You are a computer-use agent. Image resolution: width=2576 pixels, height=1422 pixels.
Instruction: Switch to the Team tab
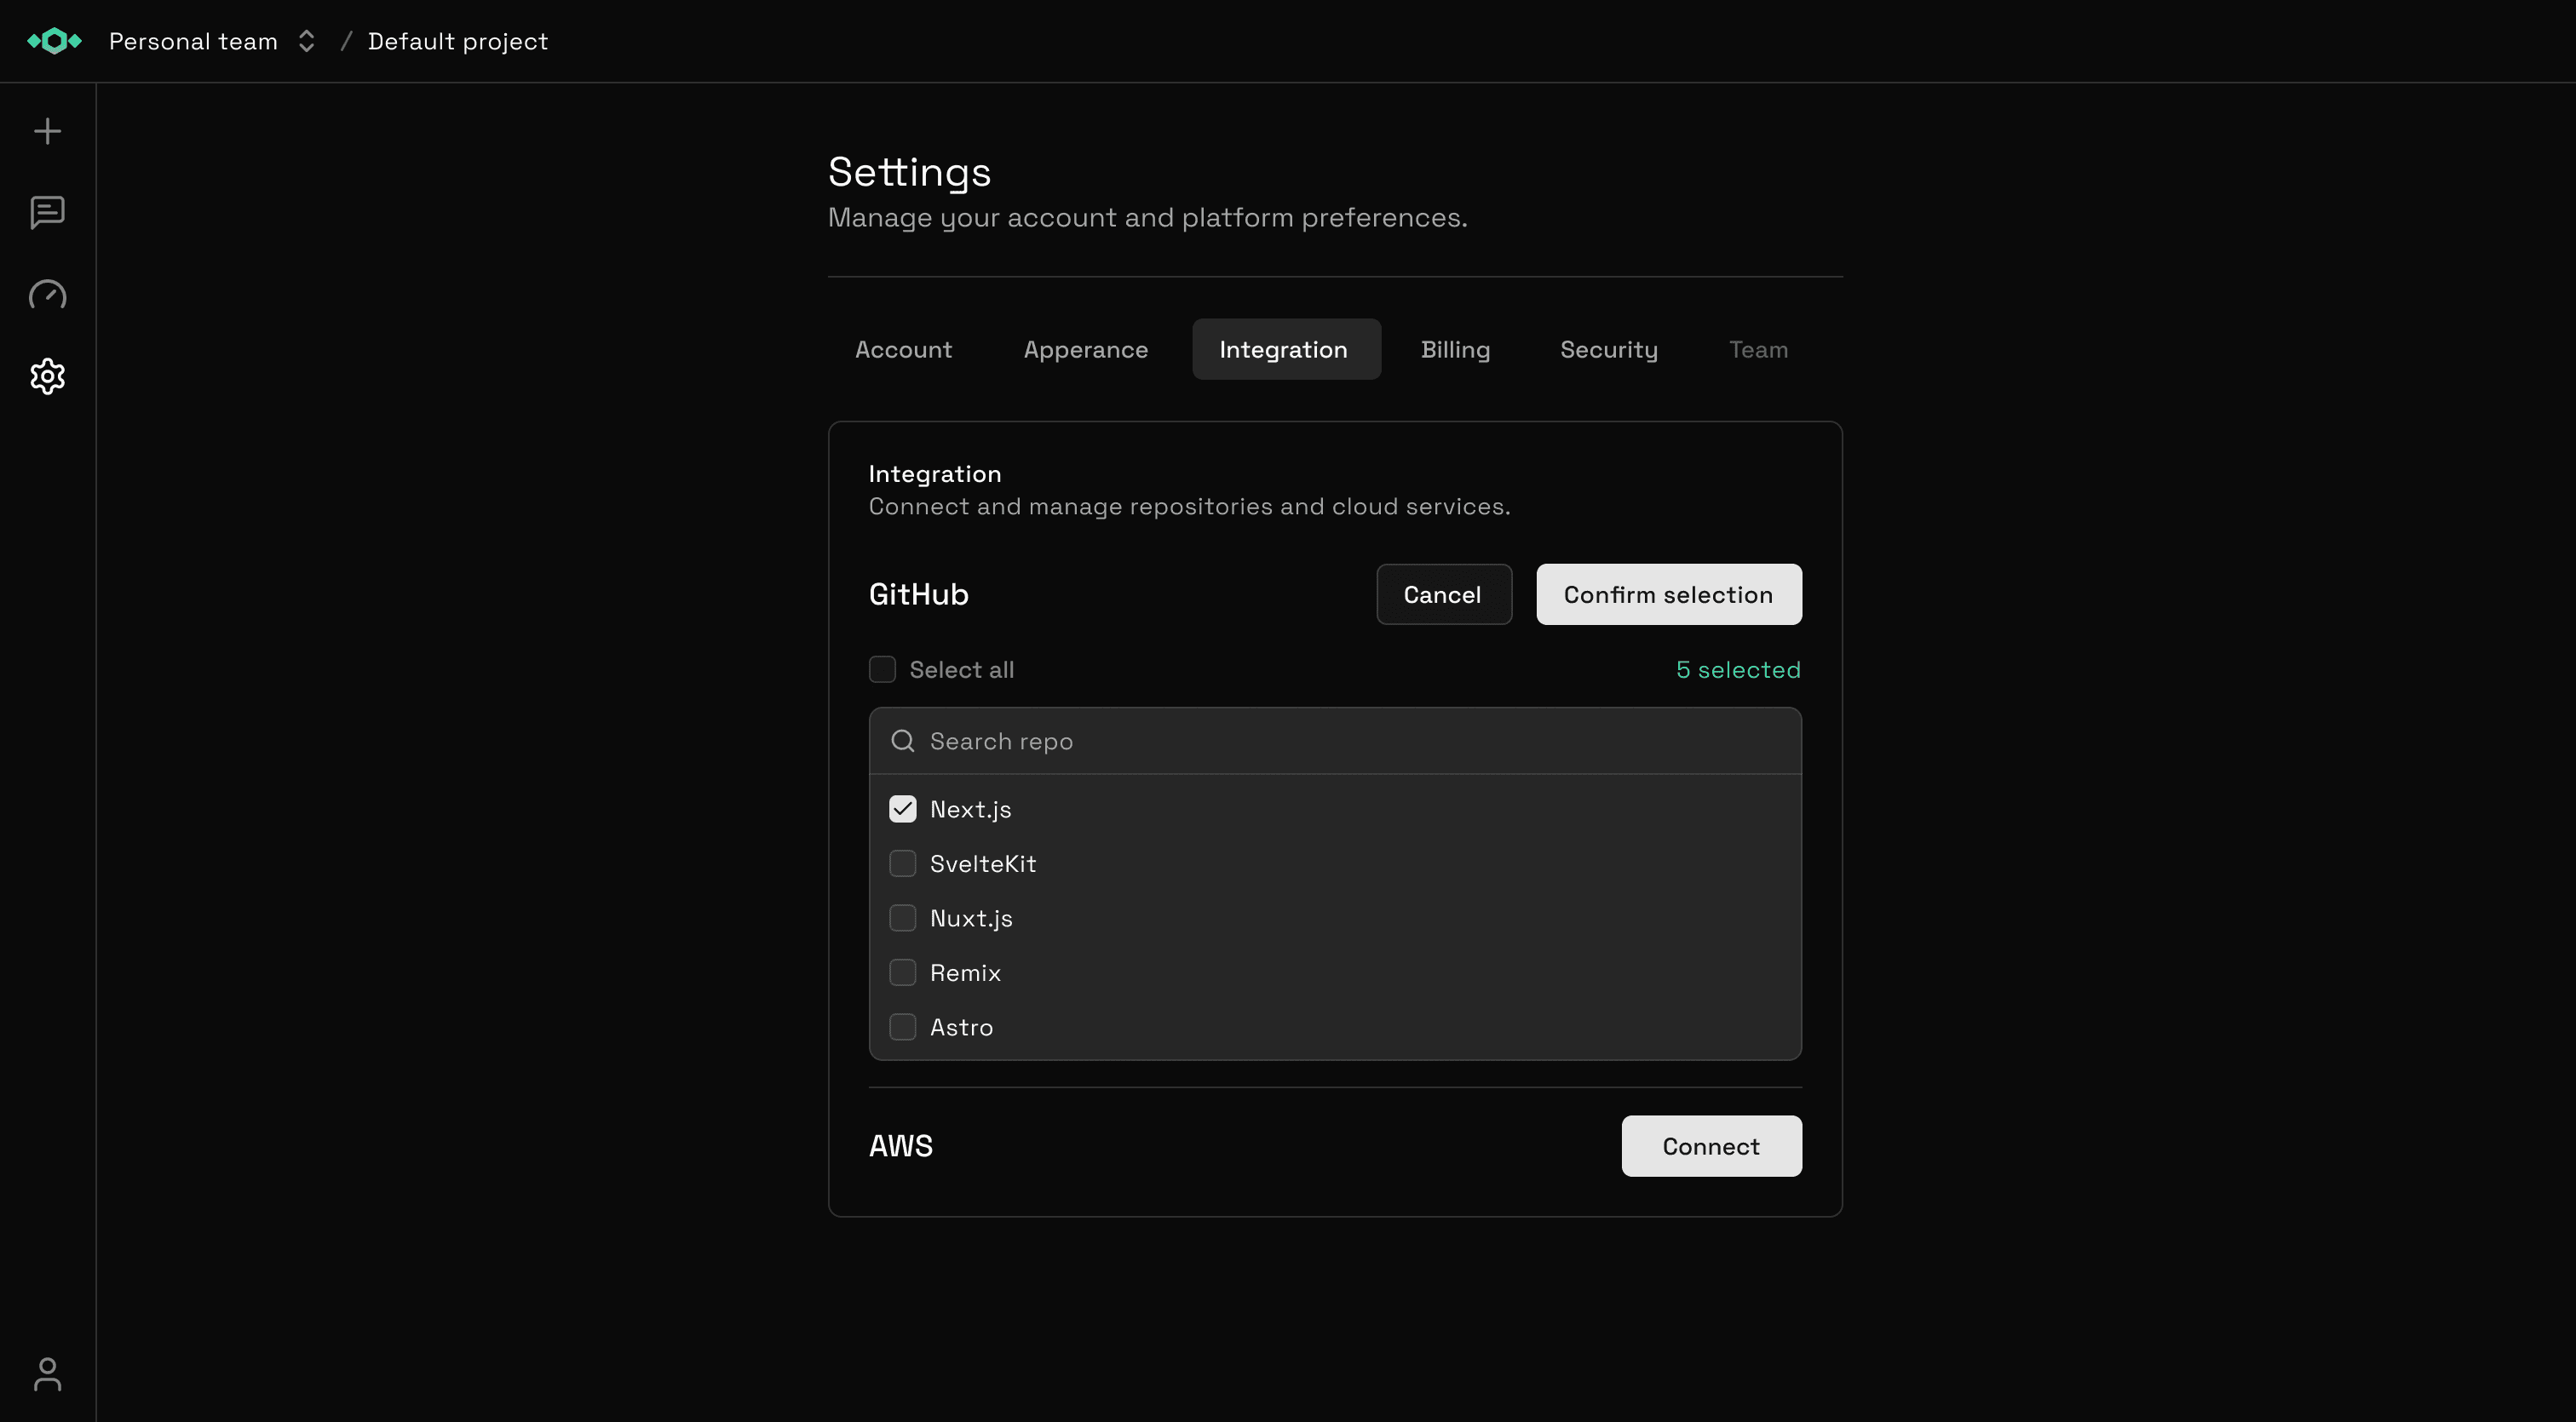(1758, 349)
